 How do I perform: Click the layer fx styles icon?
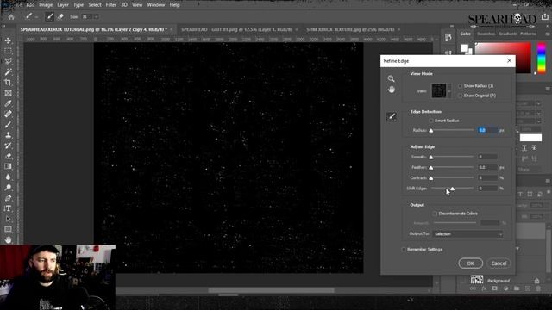(484, 288)
